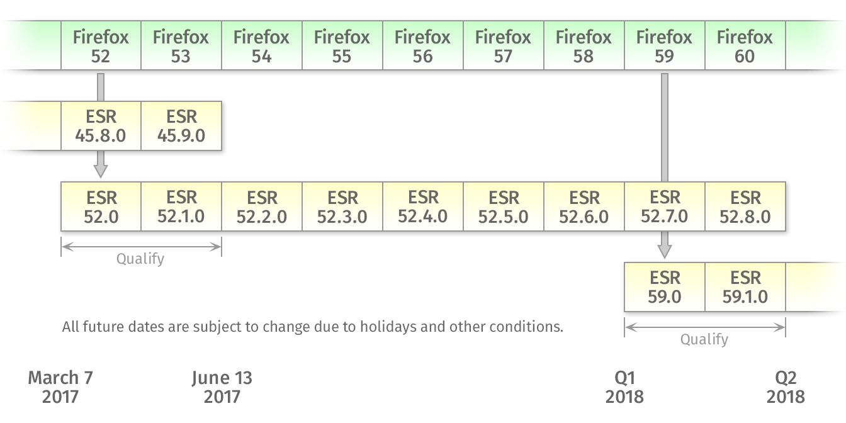This screenshot has height=423, width=846.
Task: Click the ESR 45.9.0 box
Action: tap(181, 126)
